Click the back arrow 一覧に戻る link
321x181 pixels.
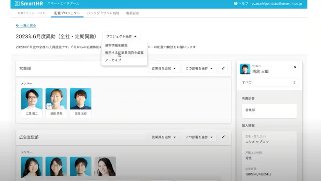26,25
